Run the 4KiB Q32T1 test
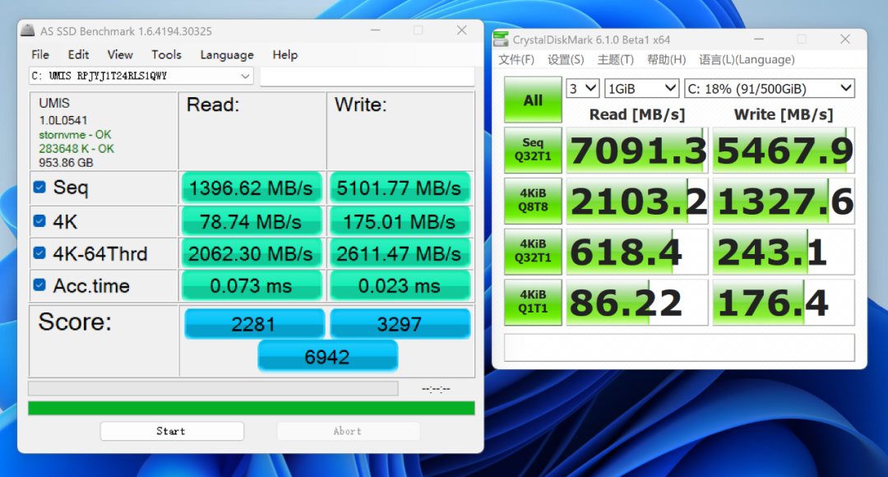This screenshot has height=477, width=888. [533, 251]
